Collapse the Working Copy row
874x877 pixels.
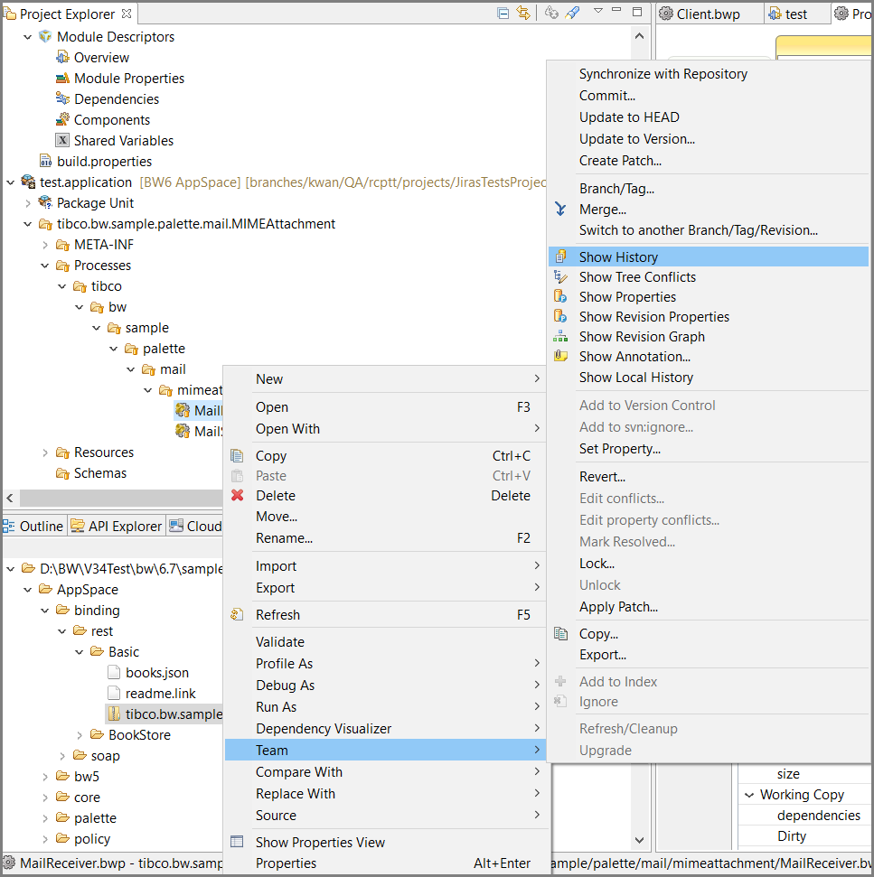point(749,795)
